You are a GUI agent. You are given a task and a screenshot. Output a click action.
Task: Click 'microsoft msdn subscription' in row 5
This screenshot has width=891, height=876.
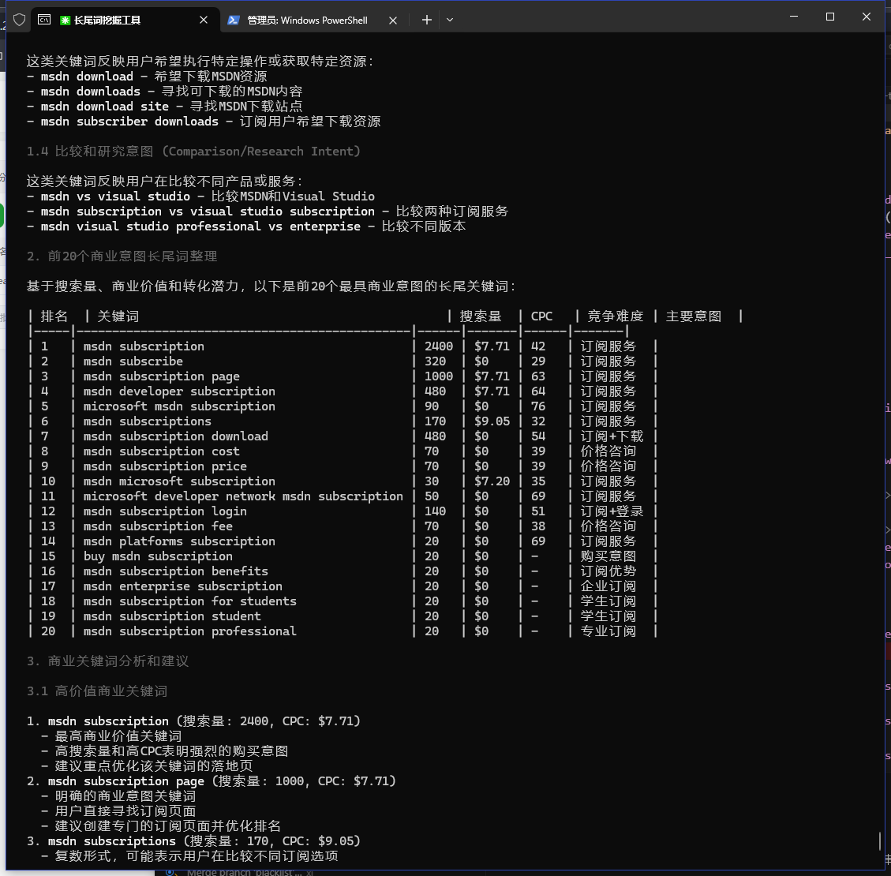tap(179, 406)
